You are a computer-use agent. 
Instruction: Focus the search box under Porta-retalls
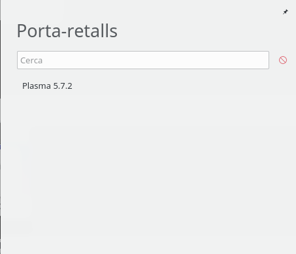143,60
